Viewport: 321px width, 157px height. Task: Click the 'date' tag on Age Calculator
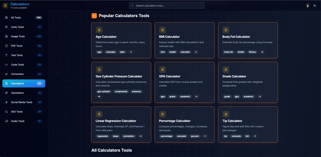122,52
